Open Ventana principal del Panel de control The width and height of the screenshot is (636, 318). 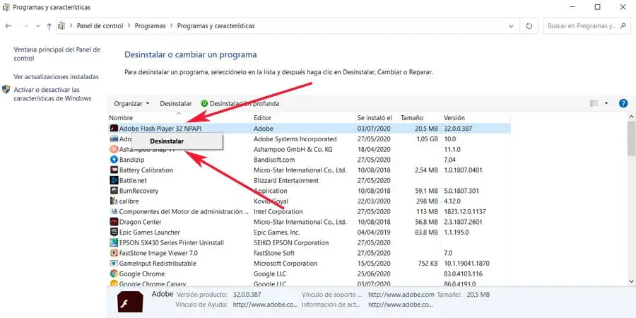click(57, 54)
